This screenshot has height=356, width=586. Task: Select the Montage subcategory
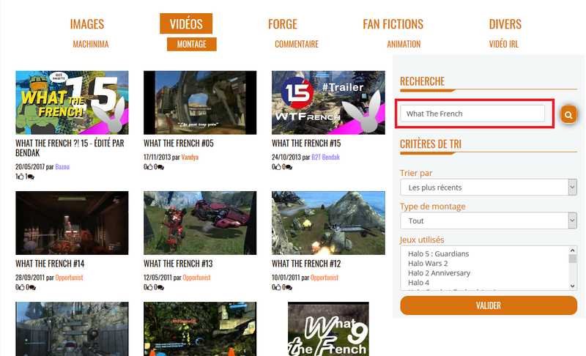(x=192, y=45)
